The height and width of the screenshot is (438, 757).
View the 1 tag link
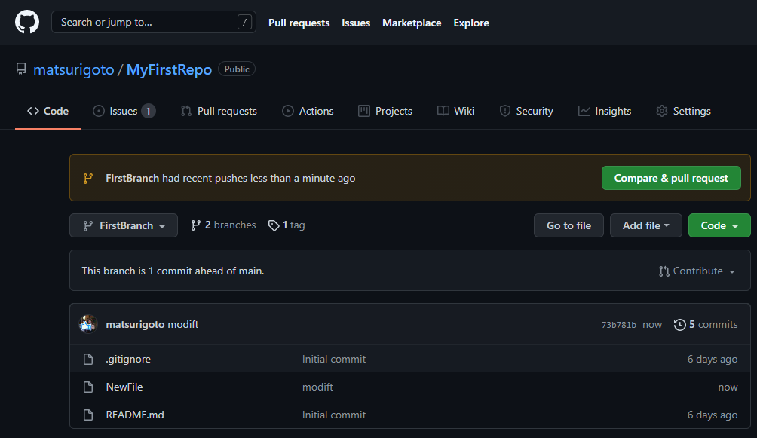(287, 225)
